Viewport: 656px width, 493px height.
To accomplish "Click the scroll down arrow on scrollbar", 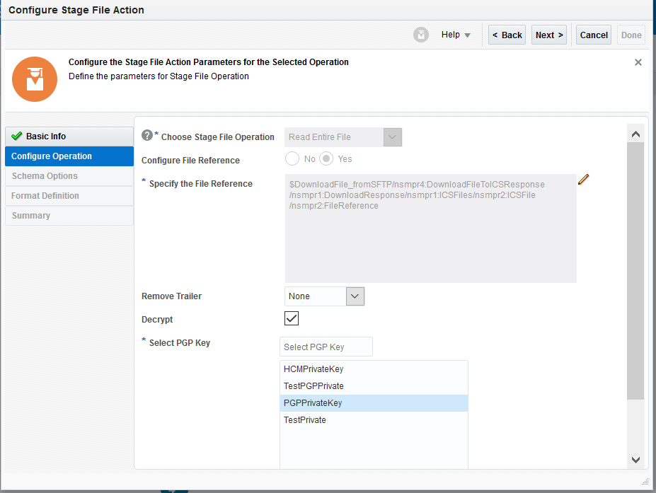I will point(635,459).
